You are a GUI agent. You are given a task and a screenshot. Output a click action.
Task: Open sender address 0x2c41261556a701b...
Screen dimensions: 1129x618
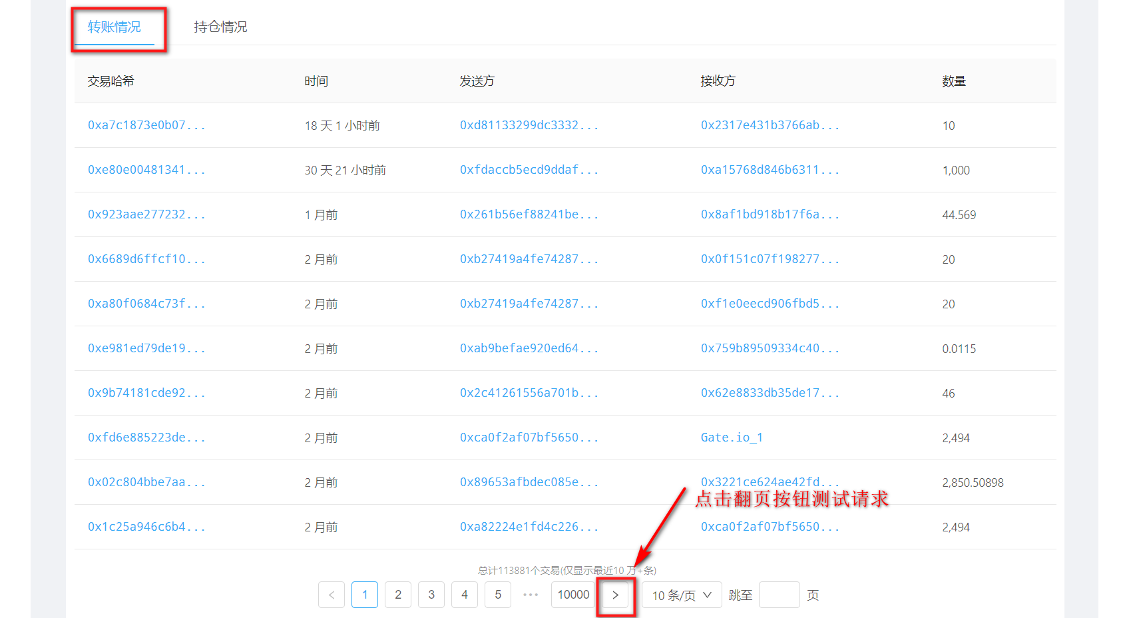pyautogui.click(x=529, y=393)
